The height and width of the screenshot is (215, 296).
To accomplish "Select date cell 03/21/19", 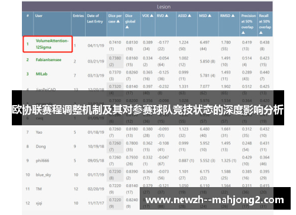I will [96, 61].
